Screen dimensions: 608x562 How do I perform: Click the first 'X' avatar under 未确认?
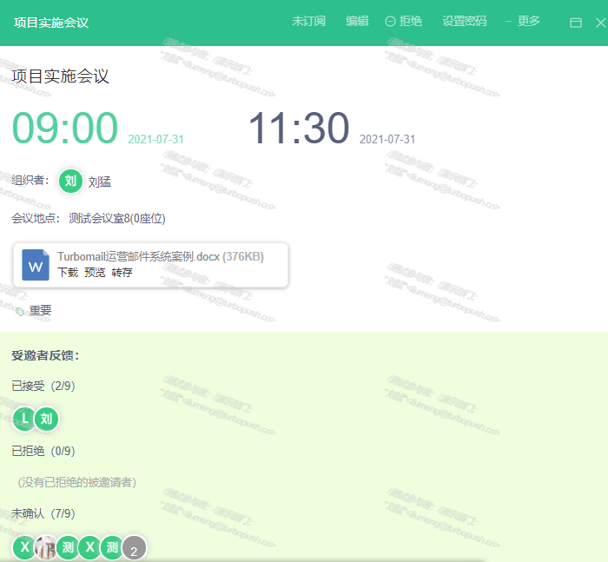click(24, 547)
